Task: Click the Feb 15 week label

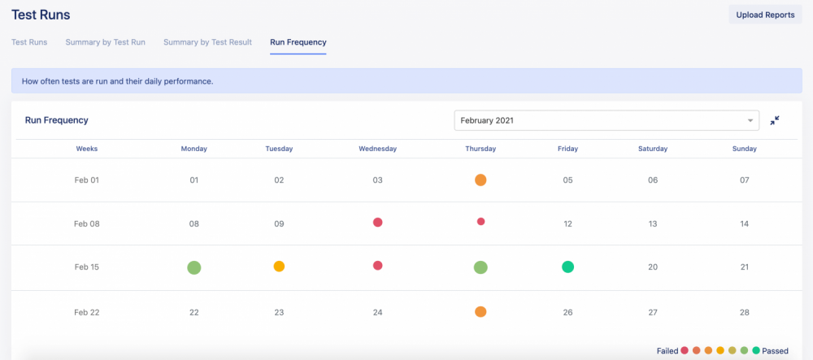Action: click(87, 267)
